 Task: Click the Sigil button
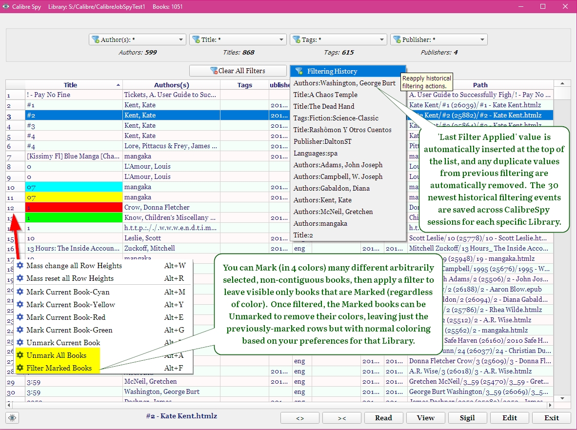click(x=467, y=418)
